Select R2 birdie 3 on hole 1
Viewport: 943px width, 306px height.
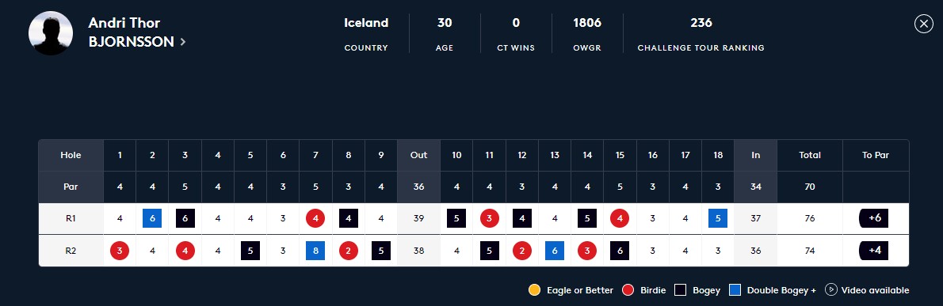point(120,250)
